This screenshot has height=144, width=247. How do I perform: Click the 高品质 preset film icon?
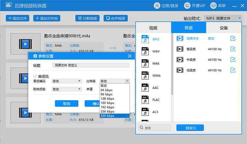pos(180,49)
